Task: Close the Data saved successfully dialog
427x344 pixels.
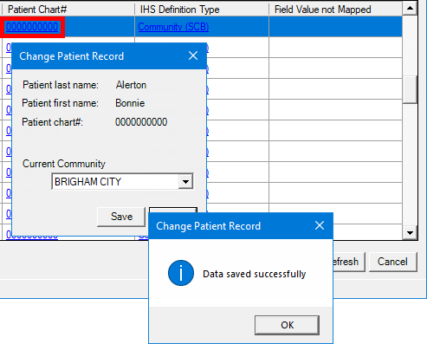Action: (x=320, y=225)
